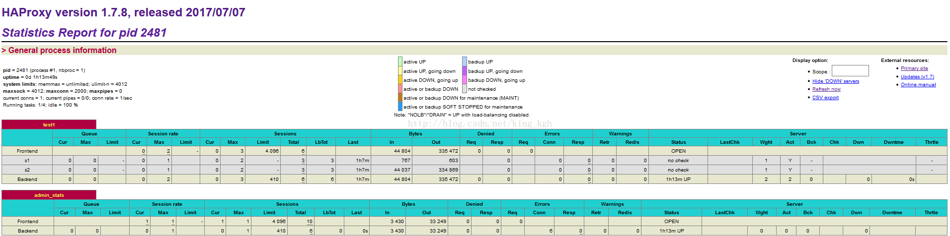Screen dimensions: 950x236
Task: Click the SOFT STOPPED for maintenance swatch
Action: (400, 107)
